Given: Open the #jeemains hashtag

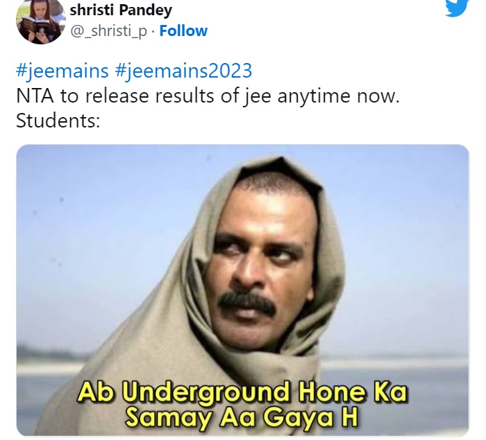Looking at the screenshot, I should click(x=62, y=71).
